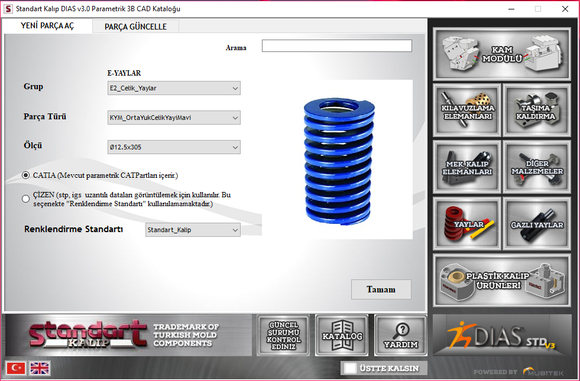Expand the Grup dropdown E2_Celik_Yaylar
This screenshot has width=580, height=381.
click(x=174, y=88)
